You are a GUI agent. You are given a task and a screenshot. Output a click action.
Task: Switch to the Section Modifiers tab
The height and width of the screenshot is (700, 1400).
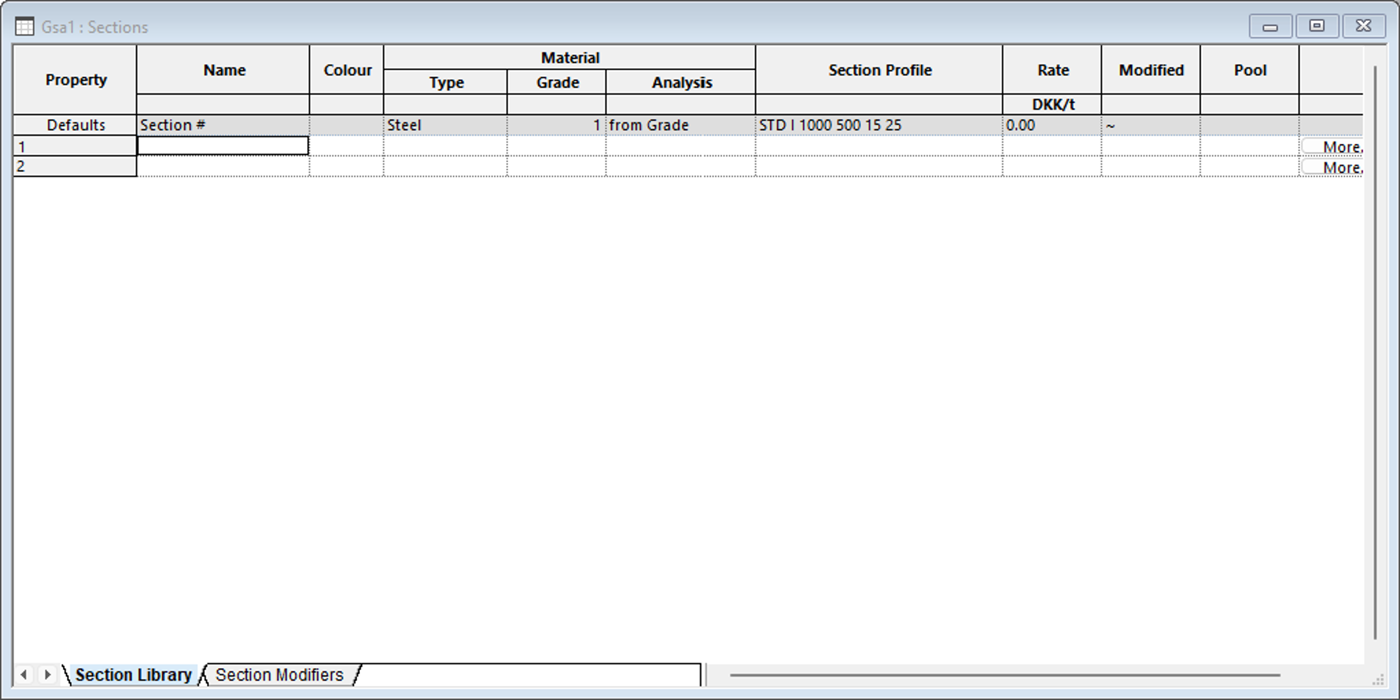point(279,674)
